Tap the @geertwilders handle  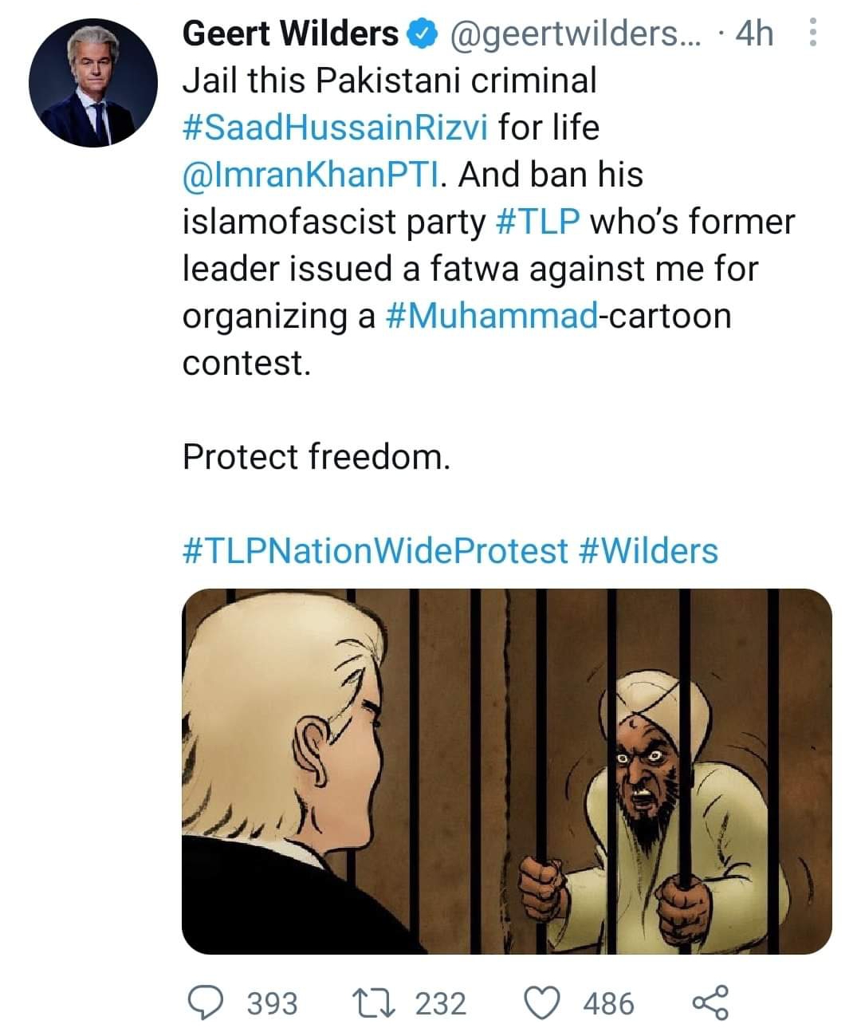[x=572, y=33]
